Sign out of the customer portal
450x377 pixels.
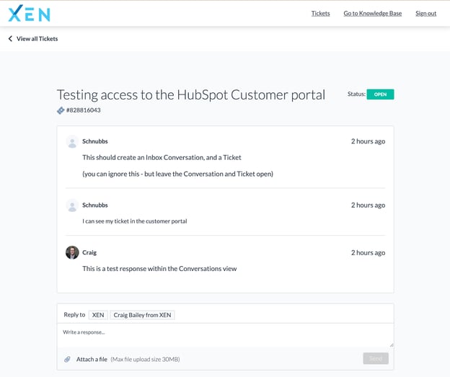click(x=425, y=13)
